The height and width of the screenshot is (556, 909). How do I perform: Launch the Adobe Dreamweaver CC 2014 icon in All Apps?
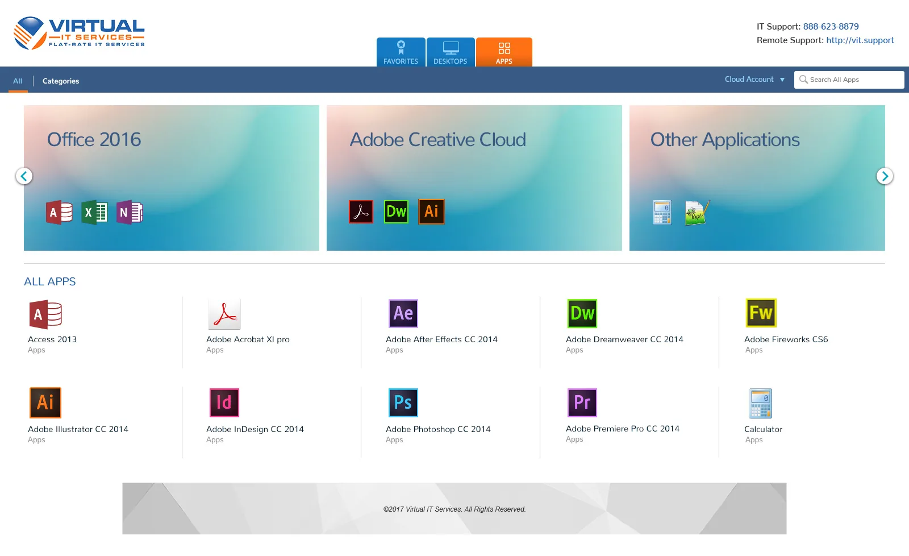[x=582, y=313]
